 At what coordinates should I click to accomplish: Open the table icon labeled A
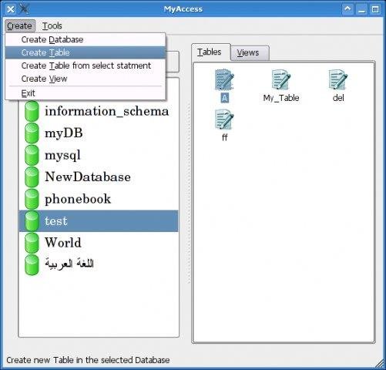click(x=224, y=80)
